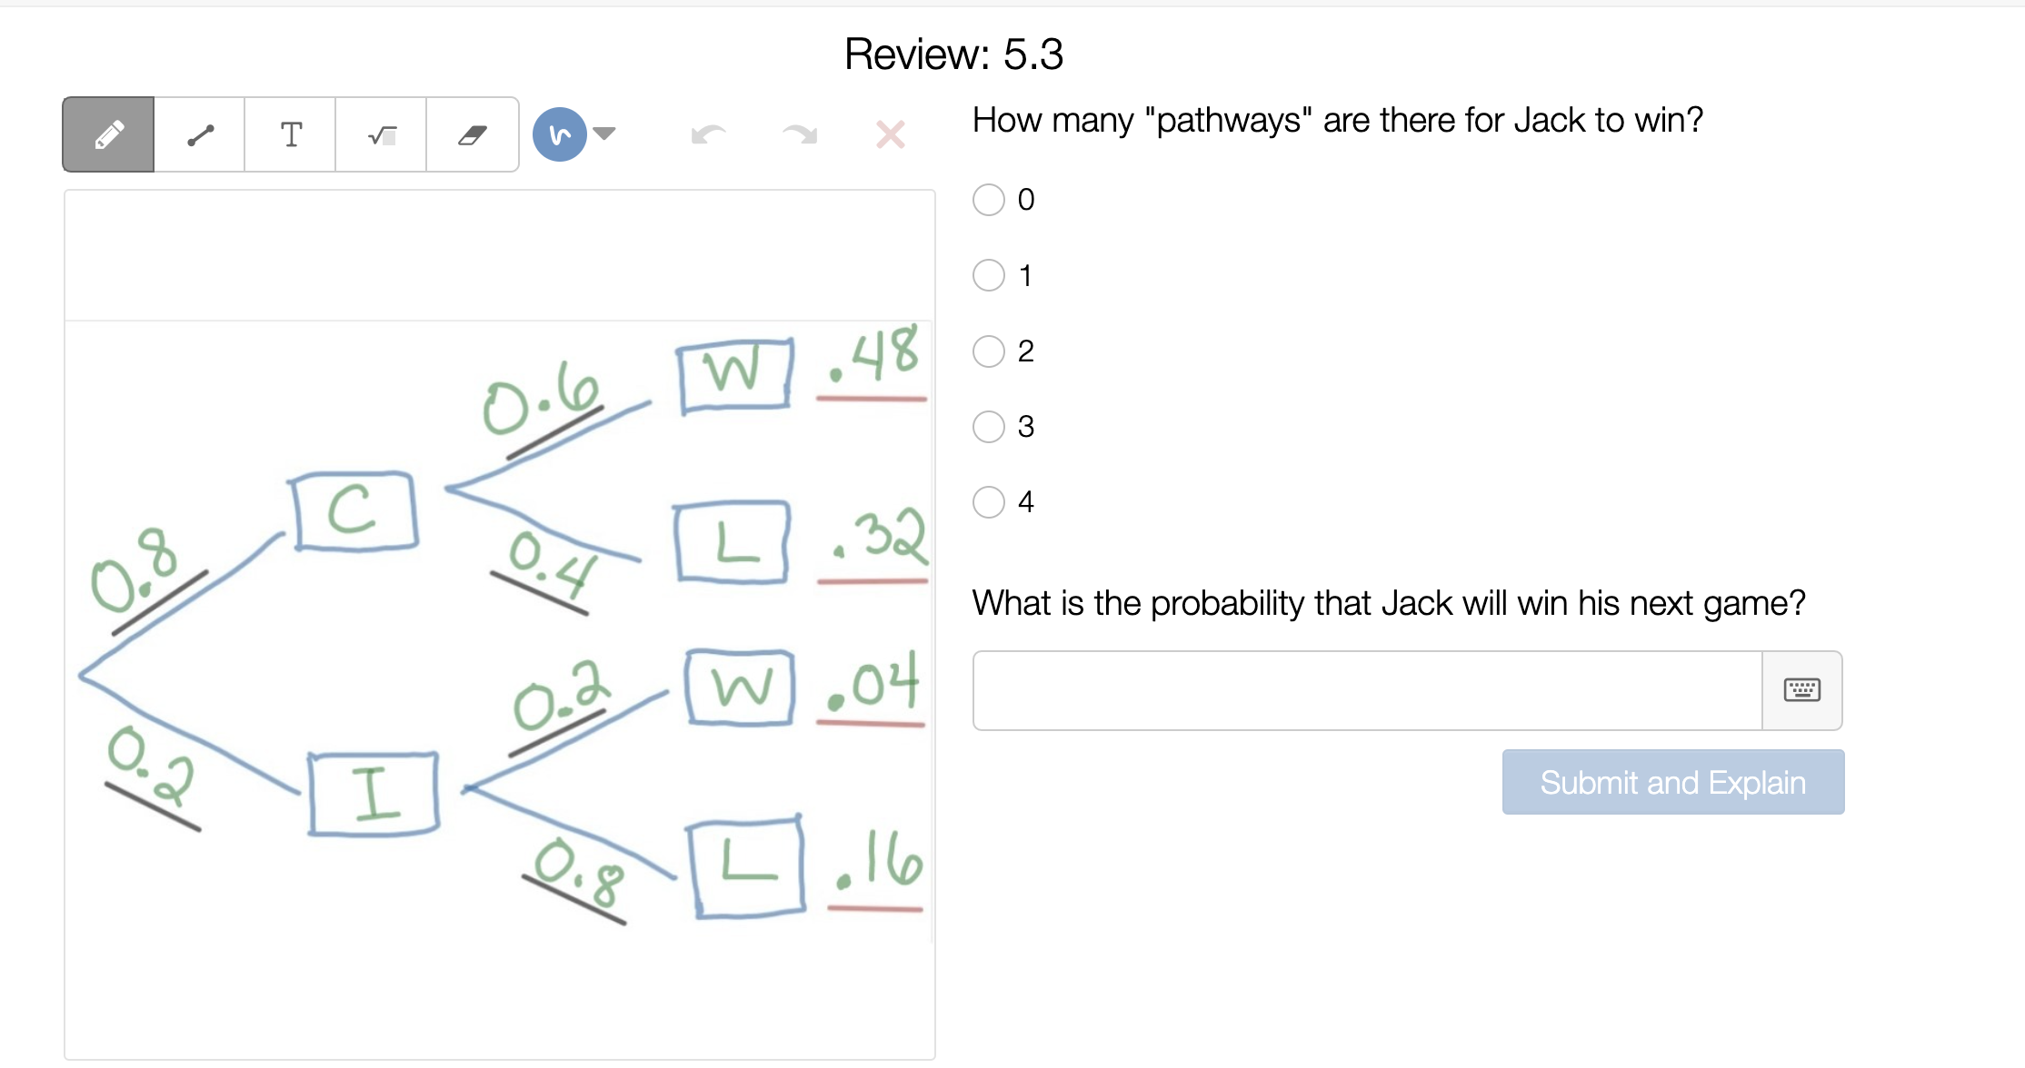
Task: Select the Pencil drawing tool
Action: [x=107, y=133]
